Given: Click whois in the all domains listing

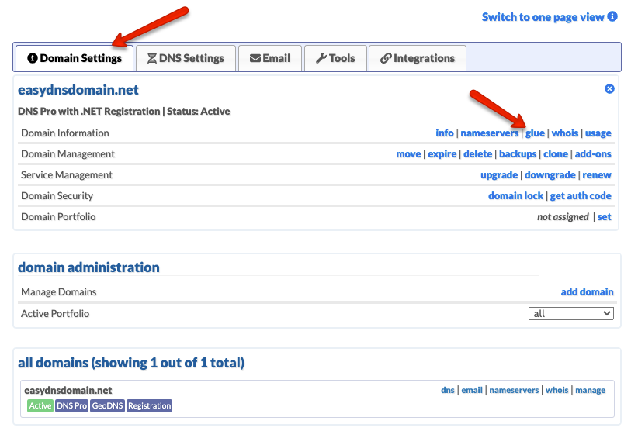Looking at the screenshot, I should 557,390.
